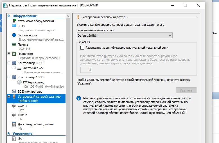This screenshot has width=219, height=143.
Task: Click the CentOS-7-x86_64-Minimal.iso text
Action: tap(44, 86)
